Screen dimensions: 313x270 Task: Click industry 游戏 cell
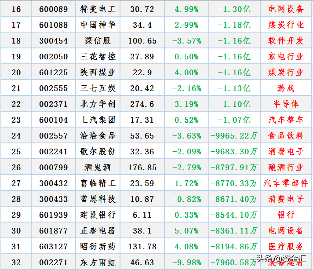pos(286,88)
